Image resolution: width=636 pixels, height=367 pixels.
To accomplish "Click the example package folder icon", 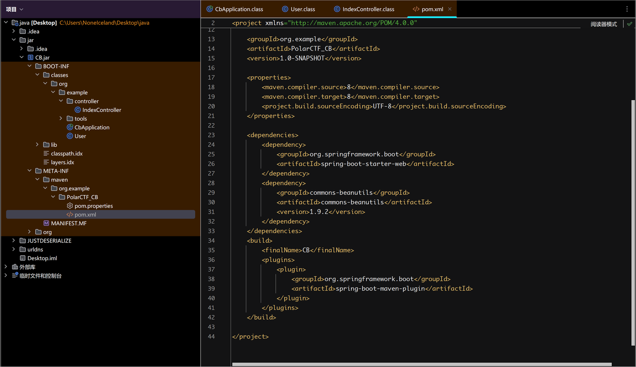I will coord(62,92).
